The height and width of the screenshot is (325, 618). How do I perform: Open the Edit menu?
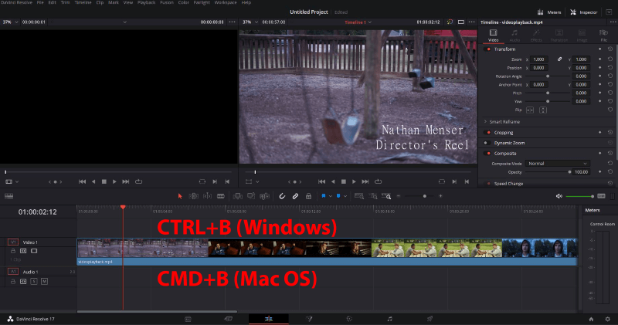(52, 2)
